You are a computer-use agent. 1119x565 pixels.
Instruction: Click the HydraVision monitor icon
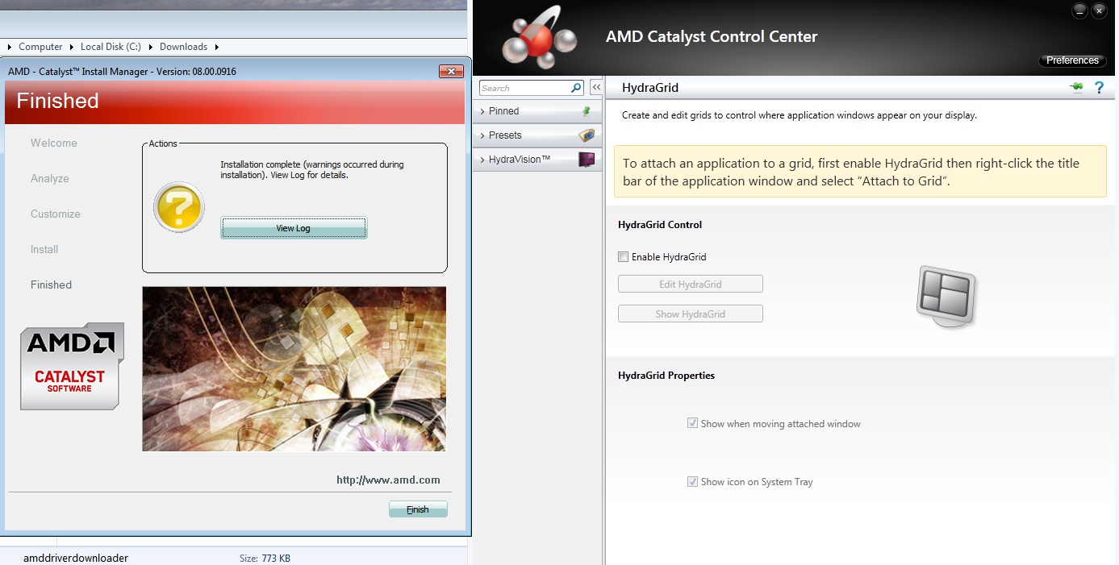pyautogui.click(x=587, y=160)
